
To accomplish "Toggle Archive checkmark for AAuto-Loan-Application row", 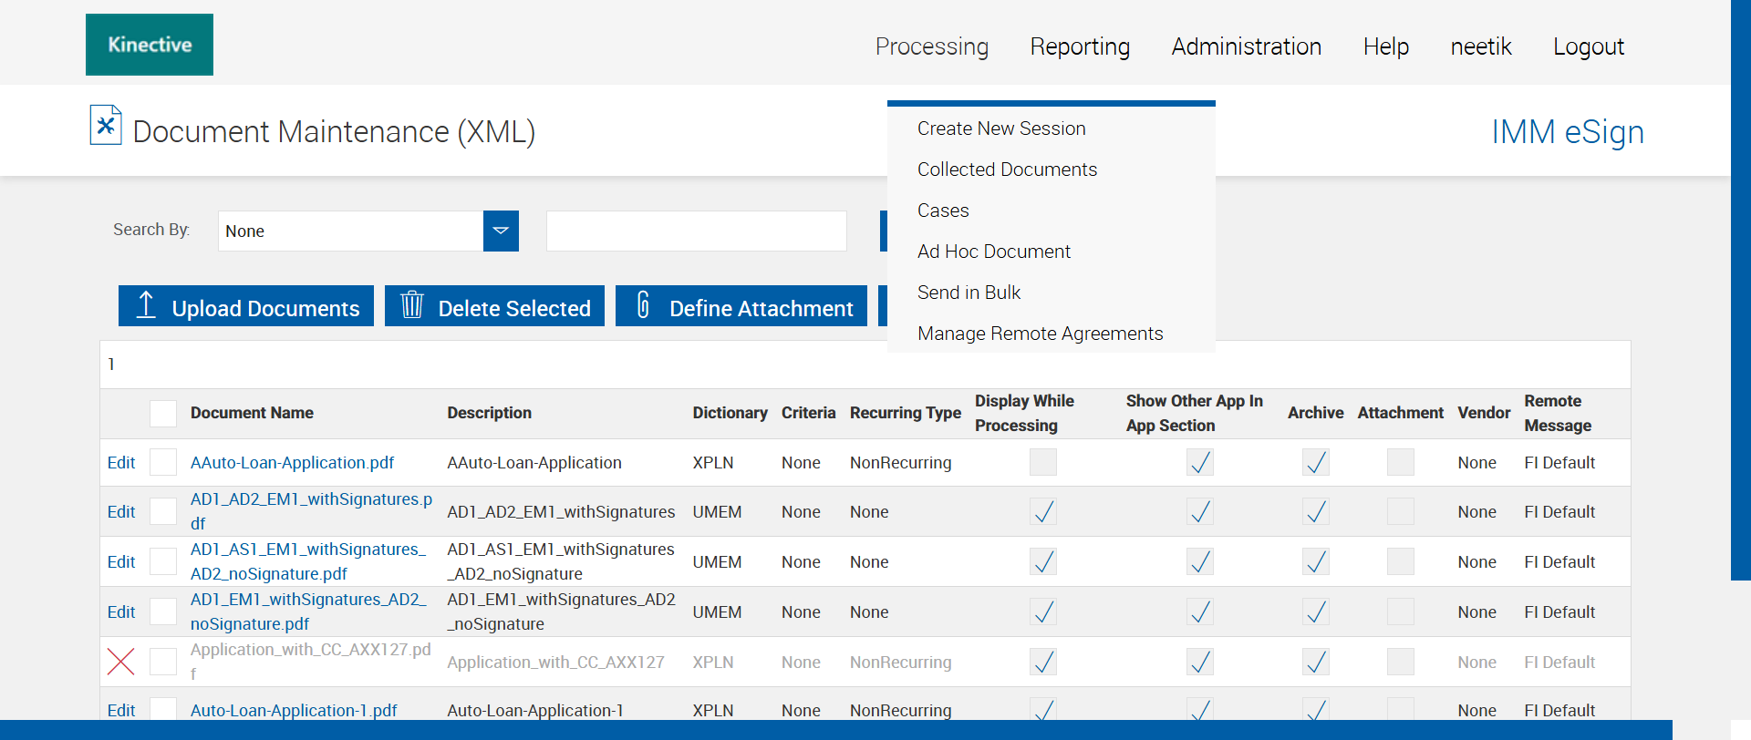I will (1315, 463).
